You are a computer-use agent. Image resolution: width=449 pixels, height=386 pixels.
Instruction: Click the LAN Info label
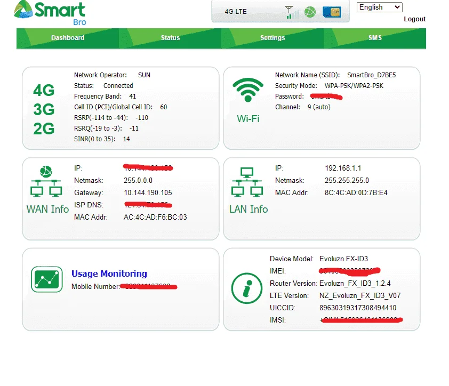pos(248,209)
